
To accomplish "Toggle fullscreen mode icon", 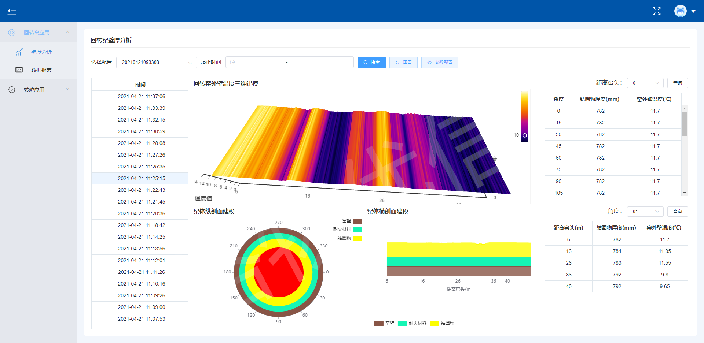I will [x=657, y=11].
